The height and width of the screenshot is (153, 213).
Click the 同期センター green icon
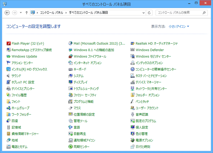(x=71, y=147)
